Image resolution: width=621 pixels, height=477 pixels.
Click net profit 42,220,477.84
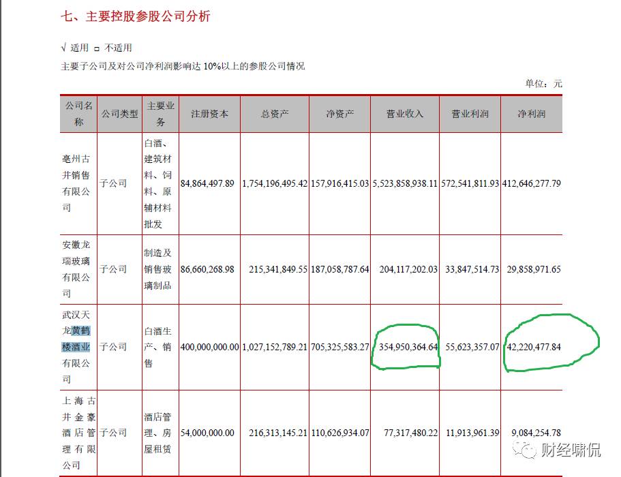coord(534,347)
